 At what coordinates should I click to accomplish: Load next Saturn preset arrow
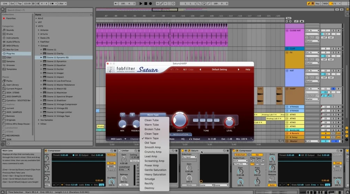(x=239, y=70)
